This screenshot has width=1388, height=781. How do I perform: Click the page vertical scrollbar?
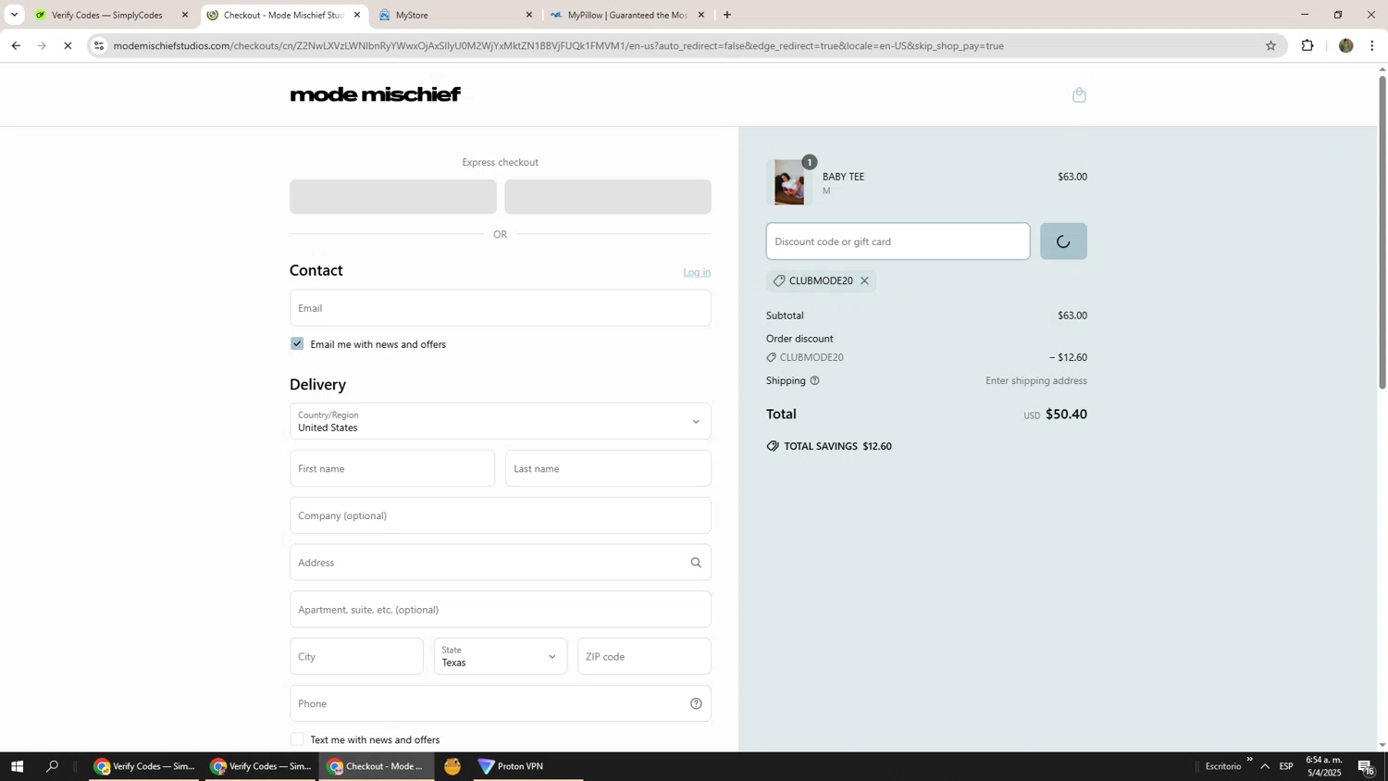tap(1382, 232)
